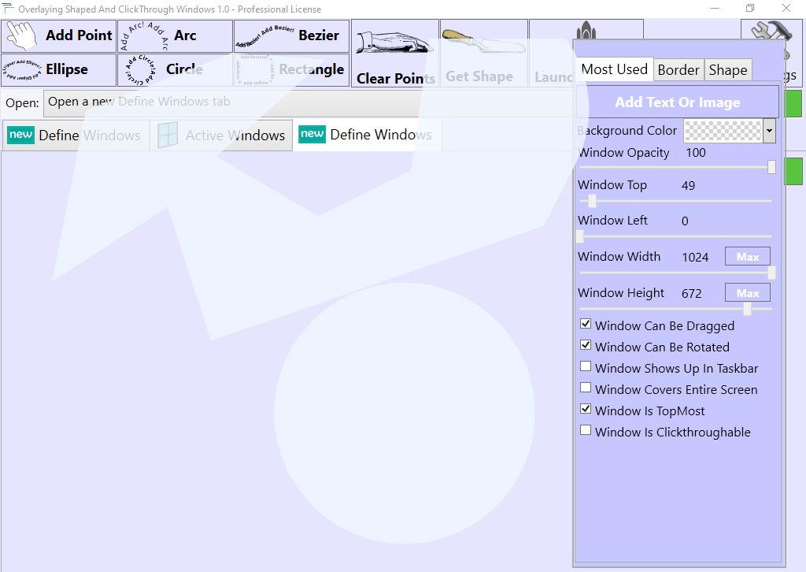Expand the Open new Define Windows combo box
806x572 pixels.
pos(309,102)
